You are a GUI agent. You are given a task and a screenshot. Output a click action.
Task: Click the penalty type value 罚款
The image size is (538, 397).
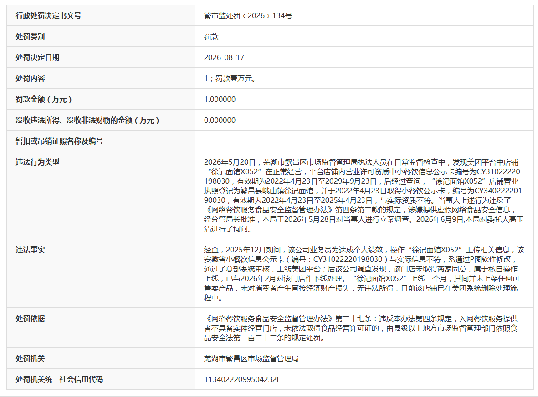click(x=211, y=37)
